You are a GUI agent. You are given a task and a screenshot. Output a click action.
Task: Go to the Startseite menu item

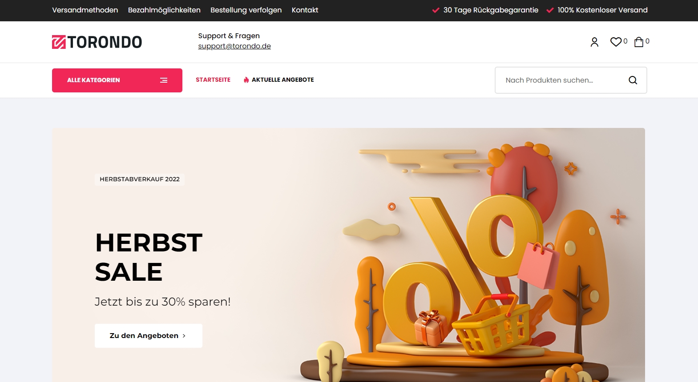click(x=213, y=80)
